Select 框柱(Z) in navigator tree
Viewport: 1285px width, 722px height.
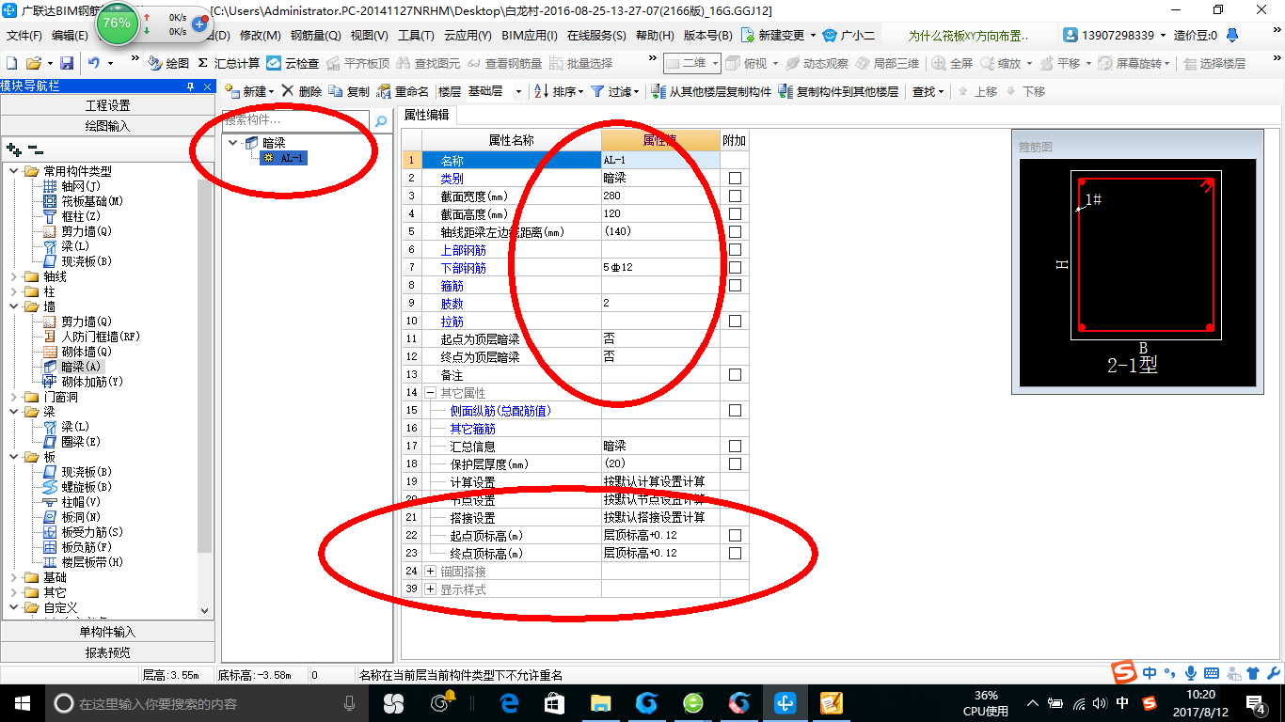(x=72, y=216)
